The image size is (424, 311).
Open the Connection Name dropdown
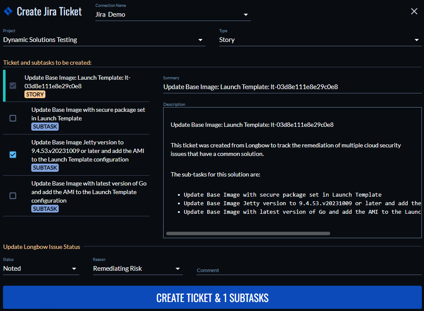click(x=173, y=15)
